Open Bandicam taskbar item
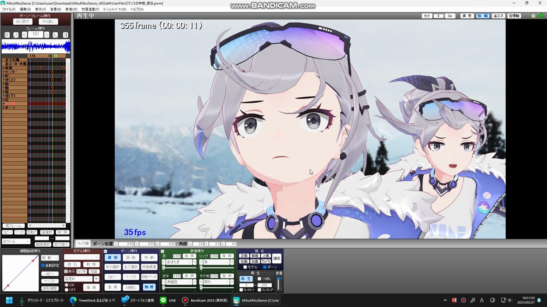The image size is (547, 307). (205, 300)
